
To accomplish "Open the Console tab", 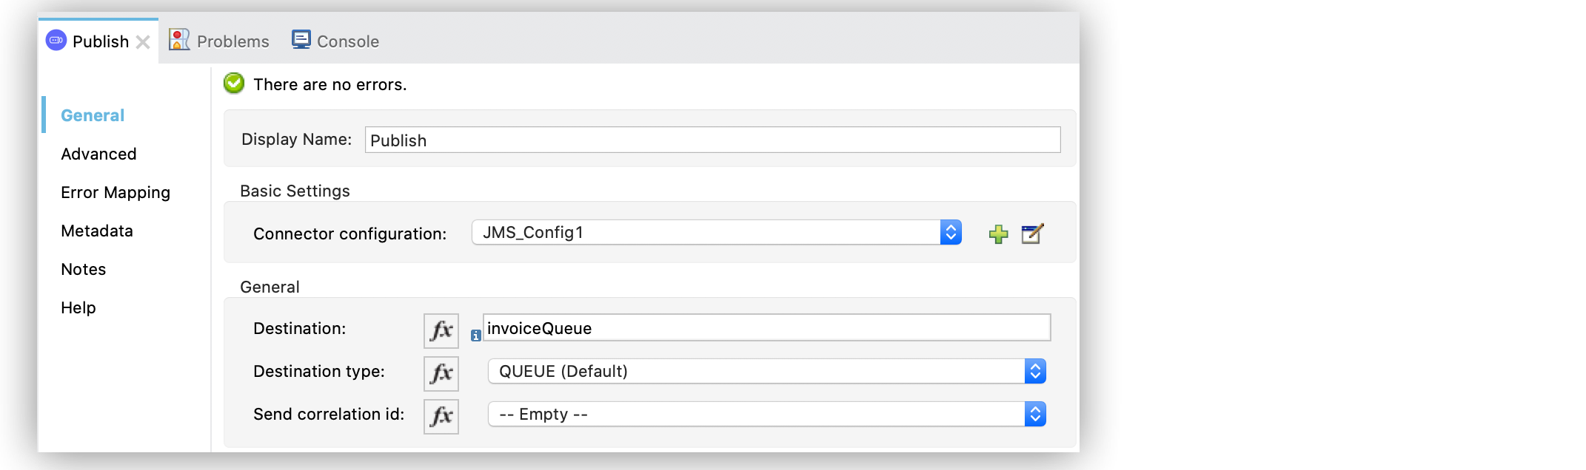I will [x=347, y=41].
